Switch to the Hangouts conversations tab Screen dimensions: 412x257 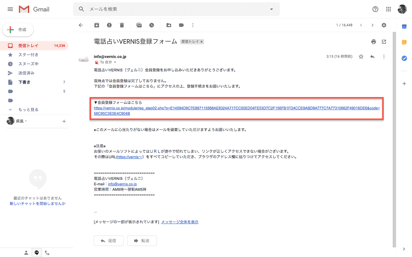click(37, 253)
